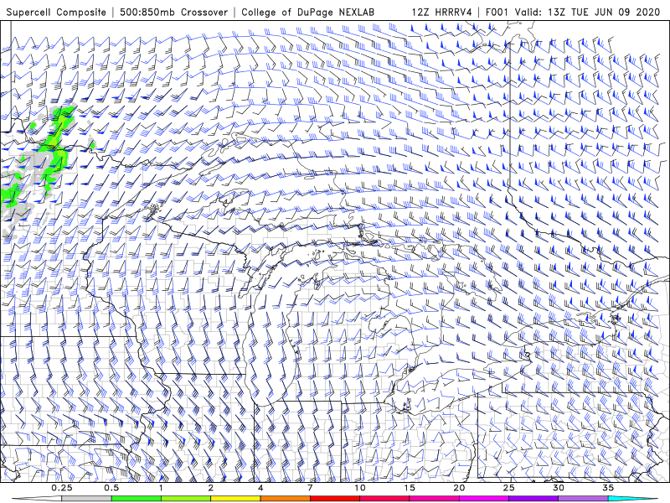Click the "Supercell Composite" title text
670x503 pixels.
(56, 12)
